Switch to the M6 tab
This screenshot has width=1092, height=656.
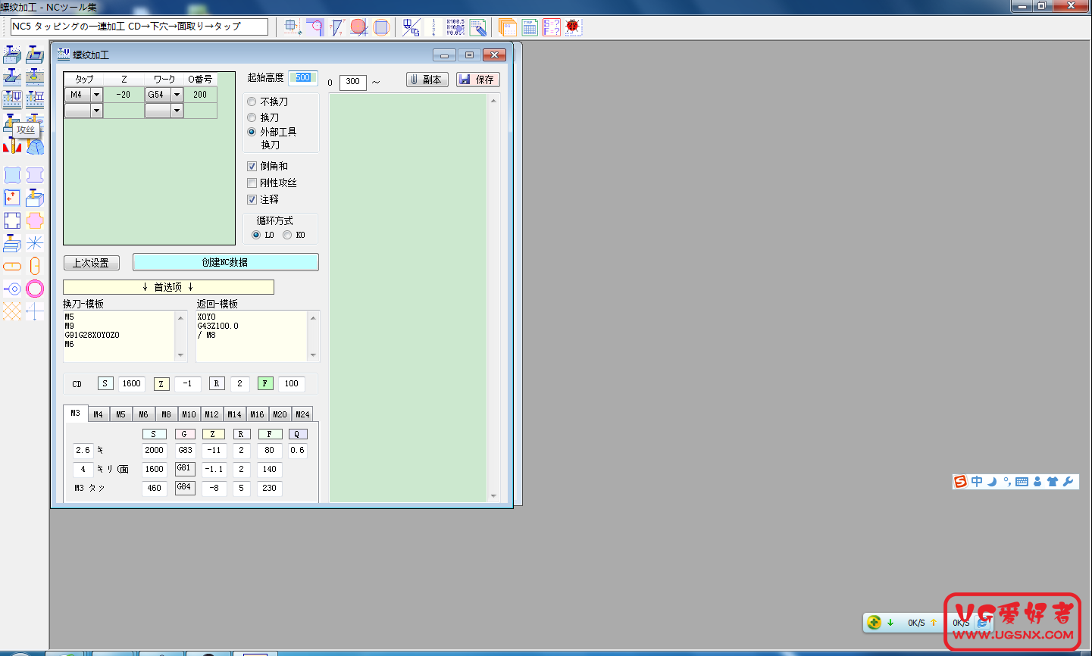point(143,414)
